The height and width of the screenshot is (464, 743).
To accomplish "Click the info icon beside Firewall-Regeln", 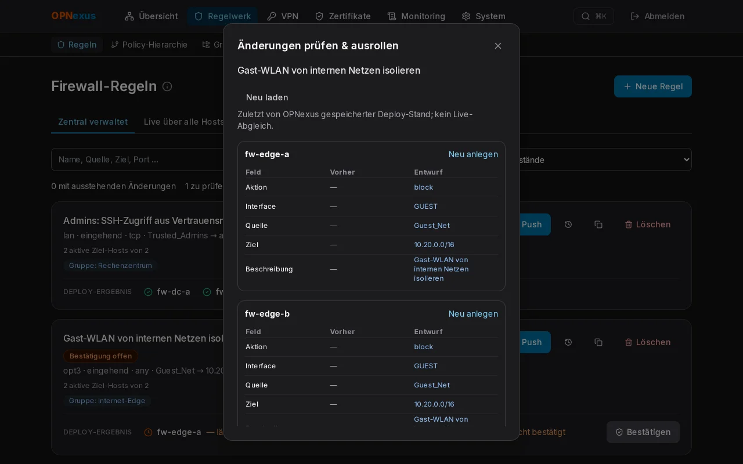I will [167, 86].
